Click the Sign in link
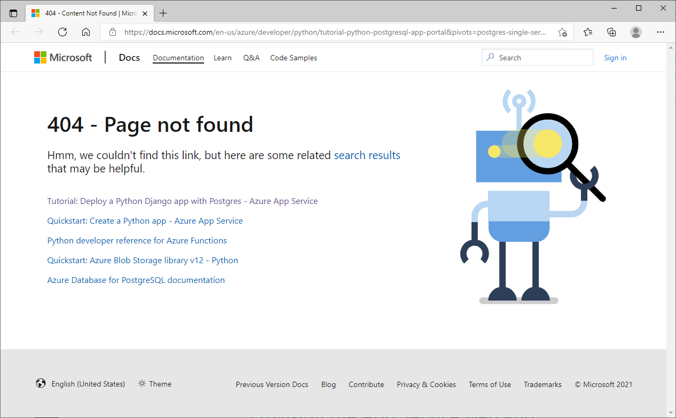This screenshot has height=418, width=676. 615,58
